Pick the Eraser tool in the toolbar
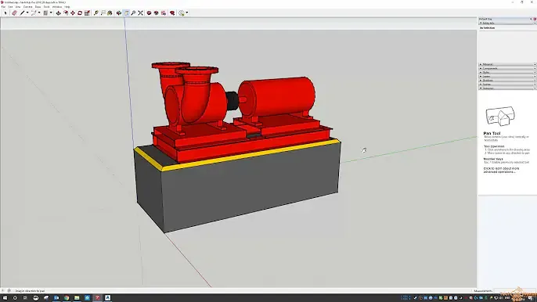This screenshot has width=537, height=302. tap(14, 13)
